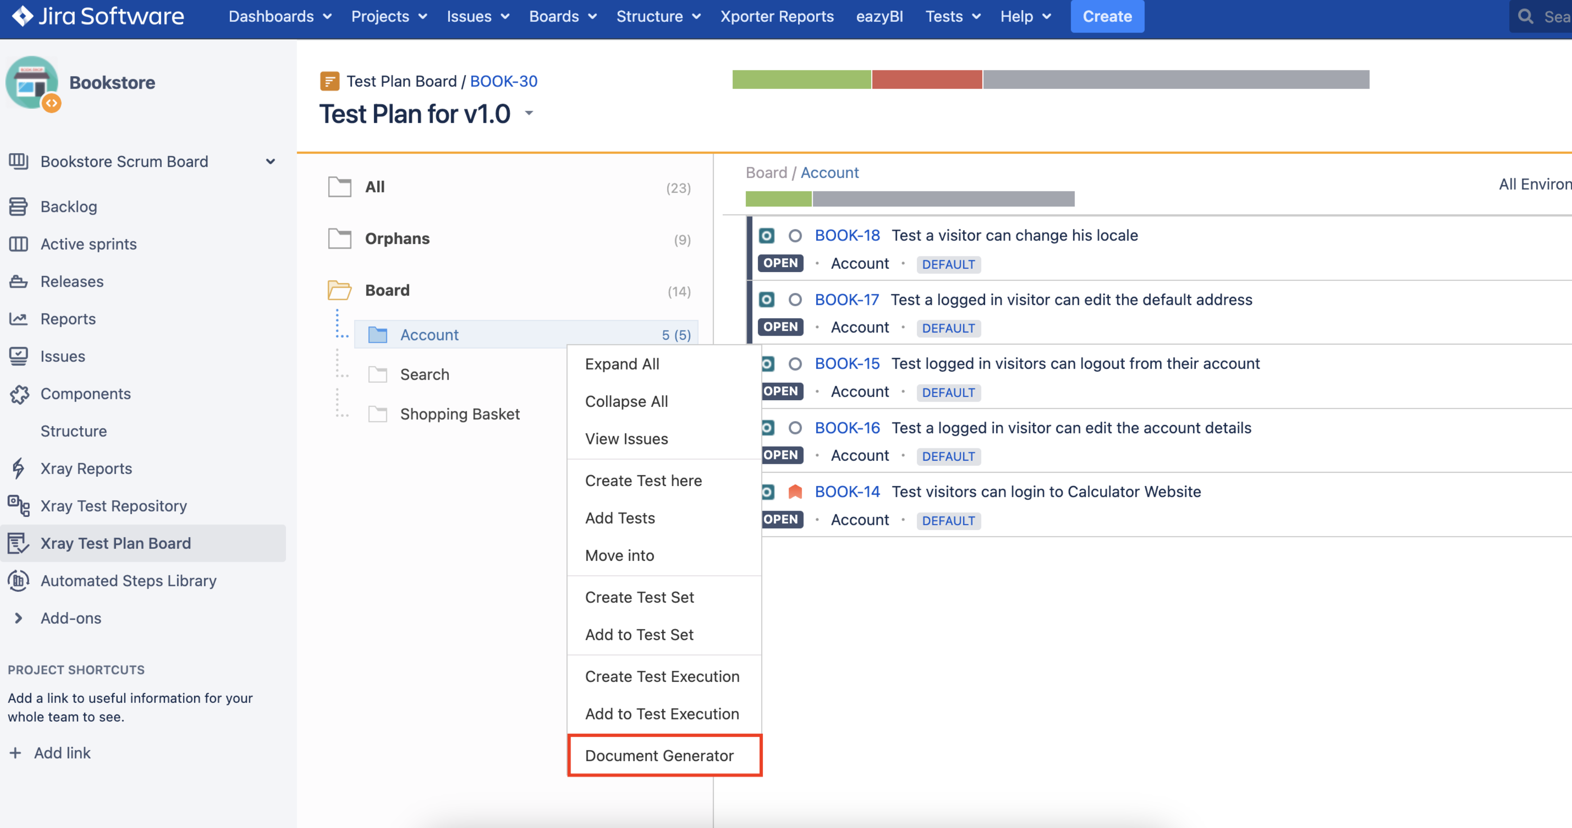Expand the Add-ons section
The width and height of the screenshot is (1572, 828).
[x=18, y=618]
